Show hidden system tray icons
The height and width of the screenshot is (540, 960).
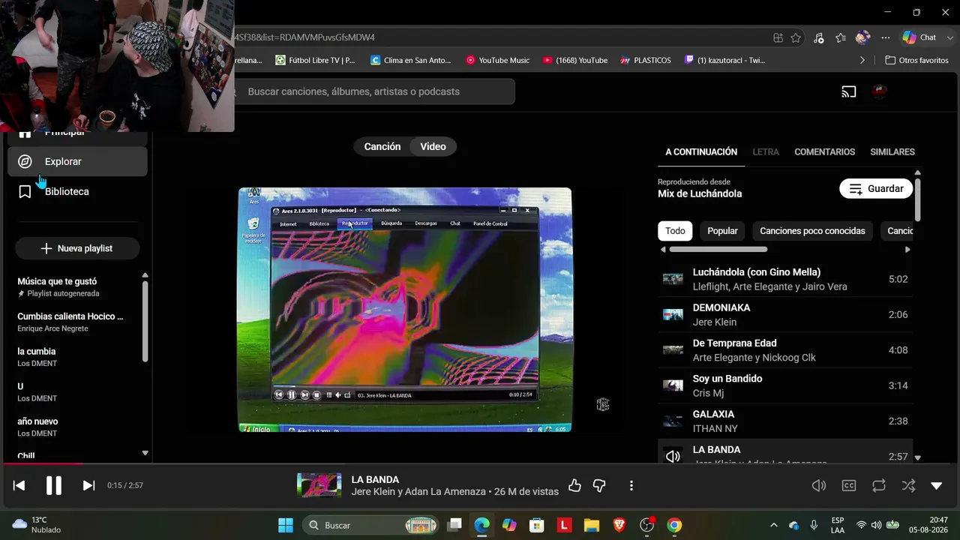point(774,525)
